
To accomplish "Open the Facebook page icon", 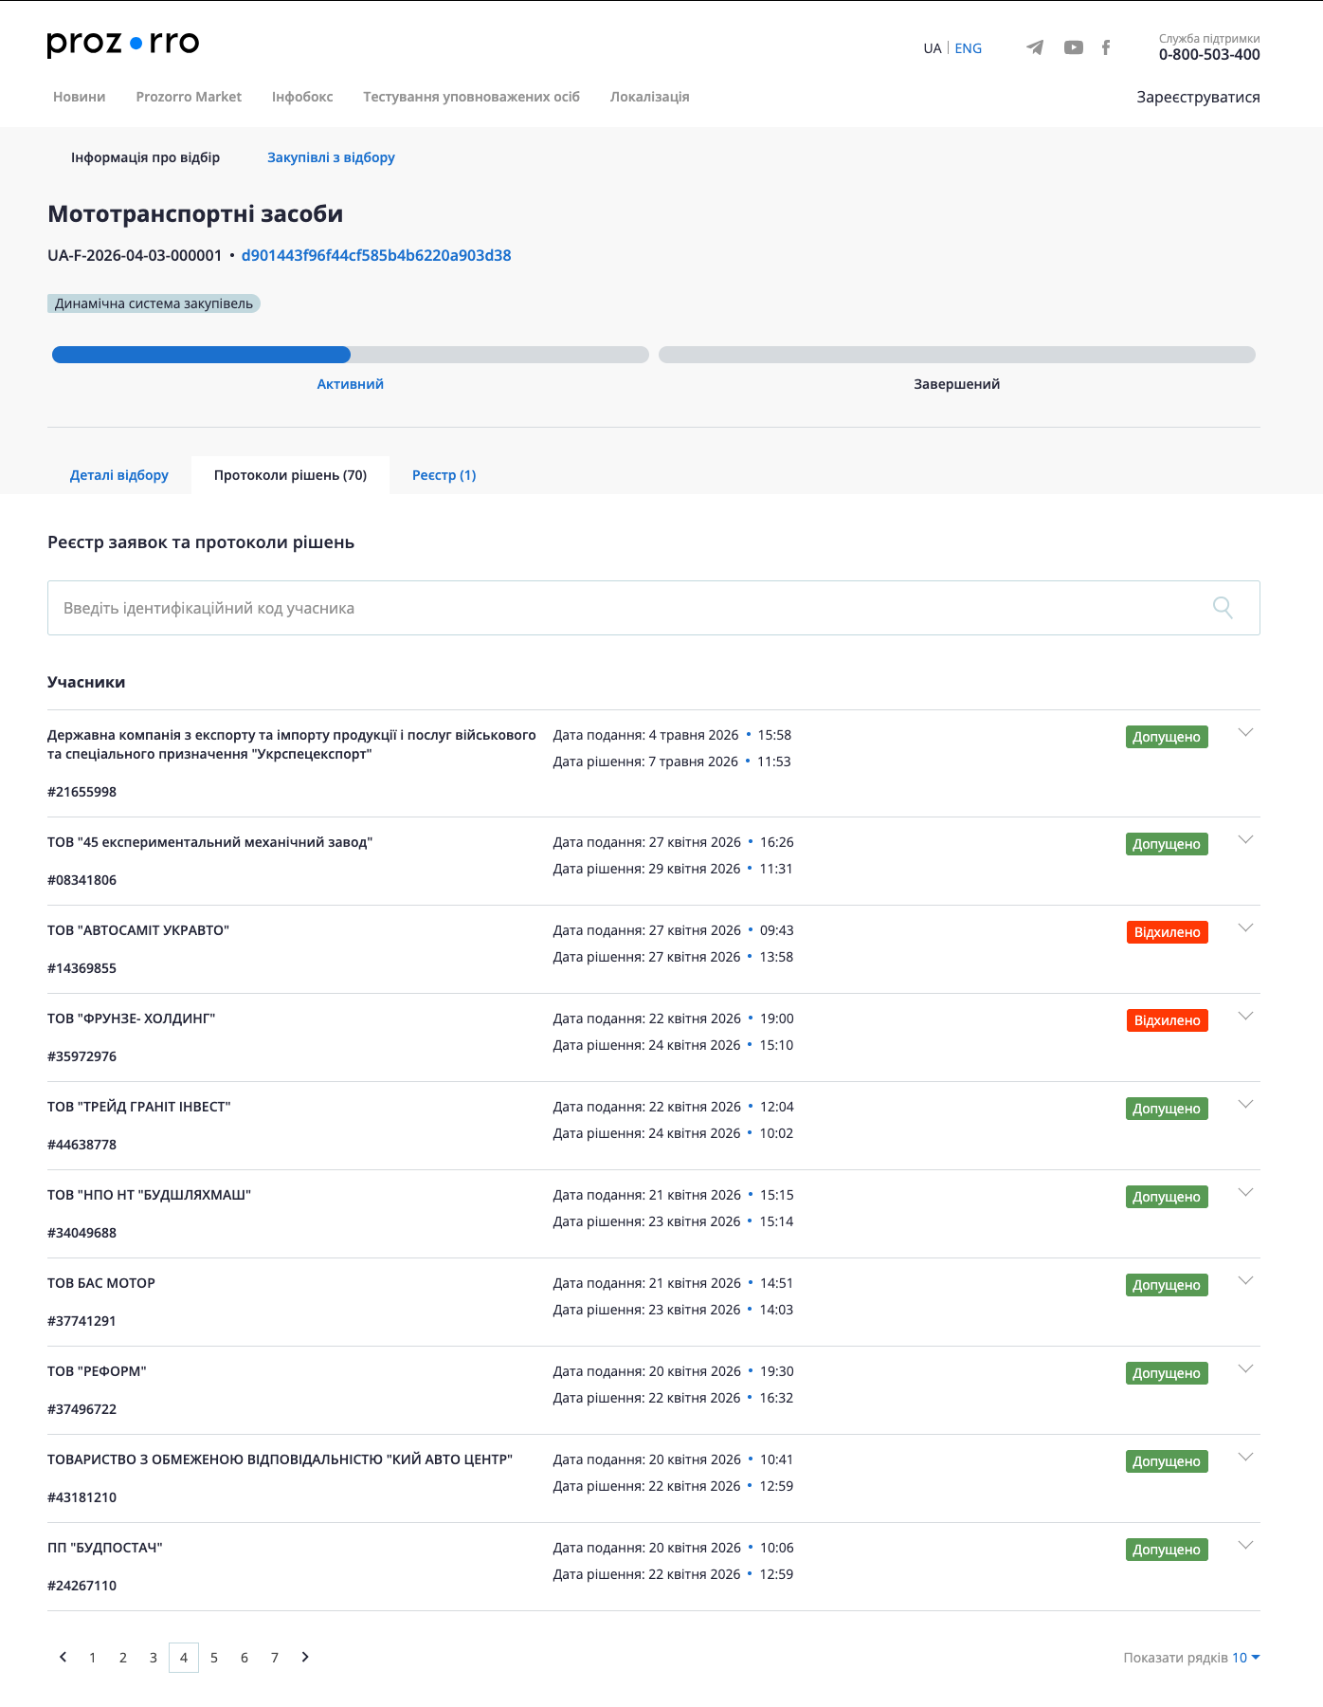I will [x=1106, y=47].
